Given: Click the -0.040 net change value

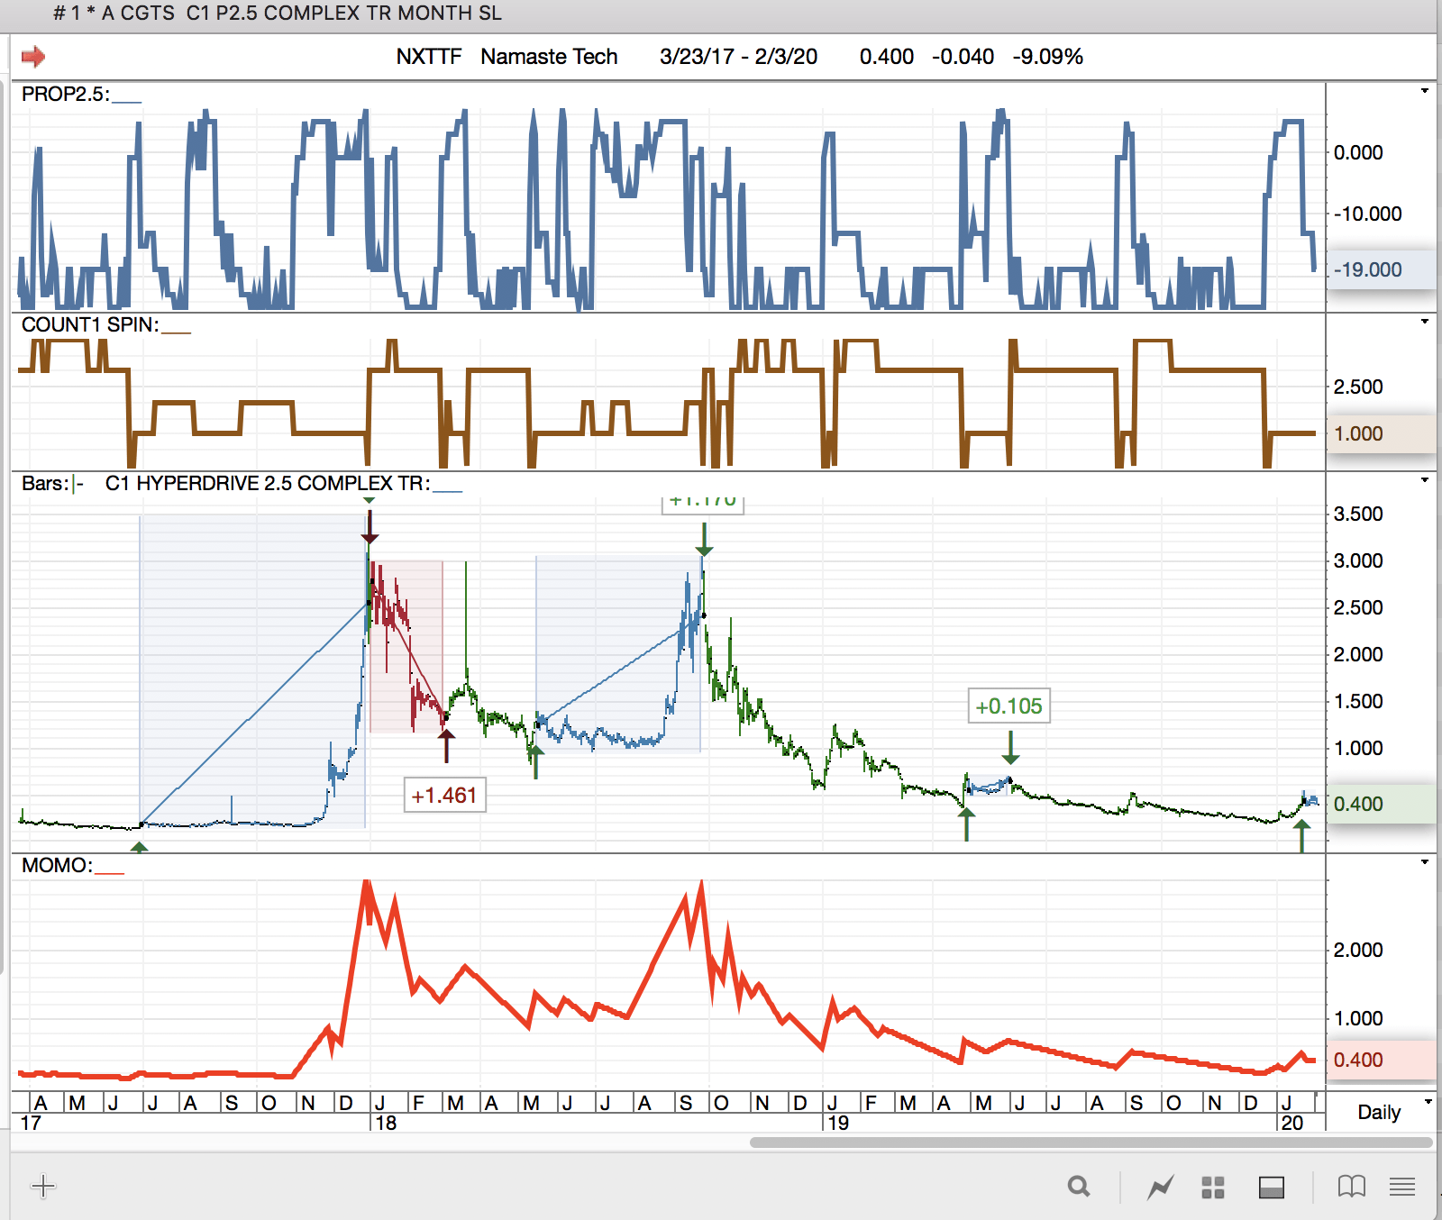Looking at the screenshot, I should click(963, 57).
